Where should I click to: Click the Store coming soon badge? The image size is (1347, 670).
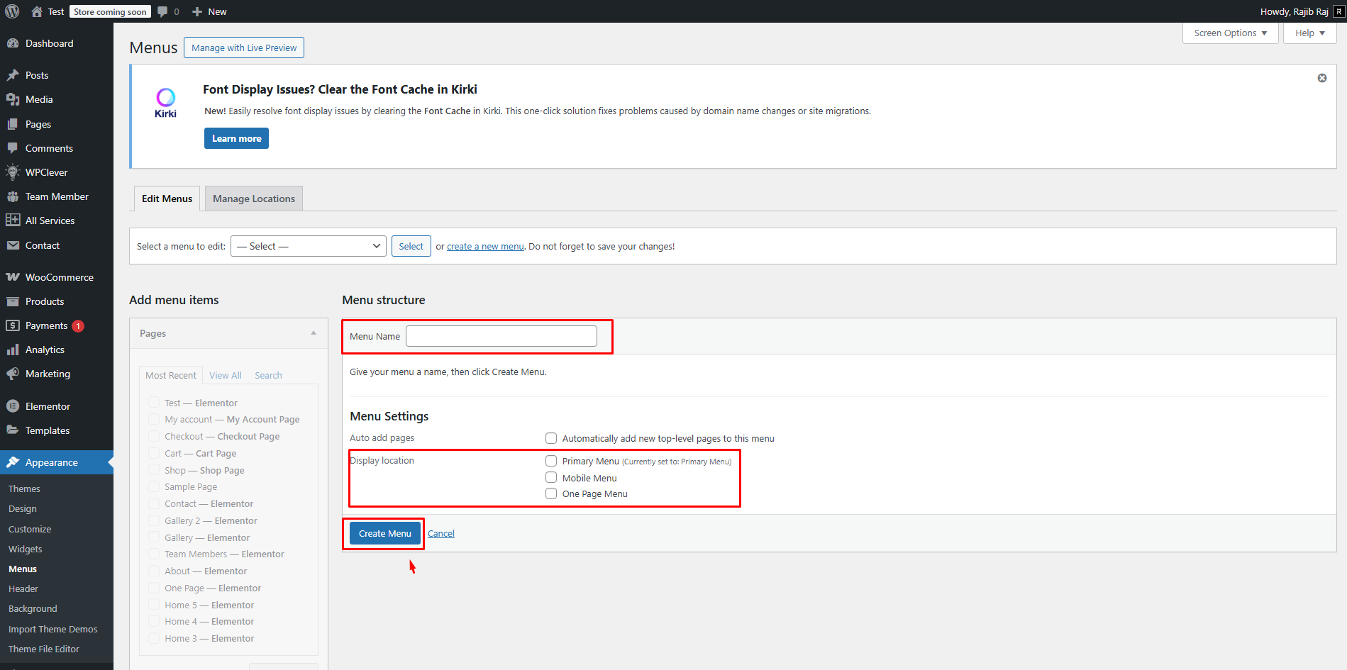pyautogui.click(x=110, y=11)
